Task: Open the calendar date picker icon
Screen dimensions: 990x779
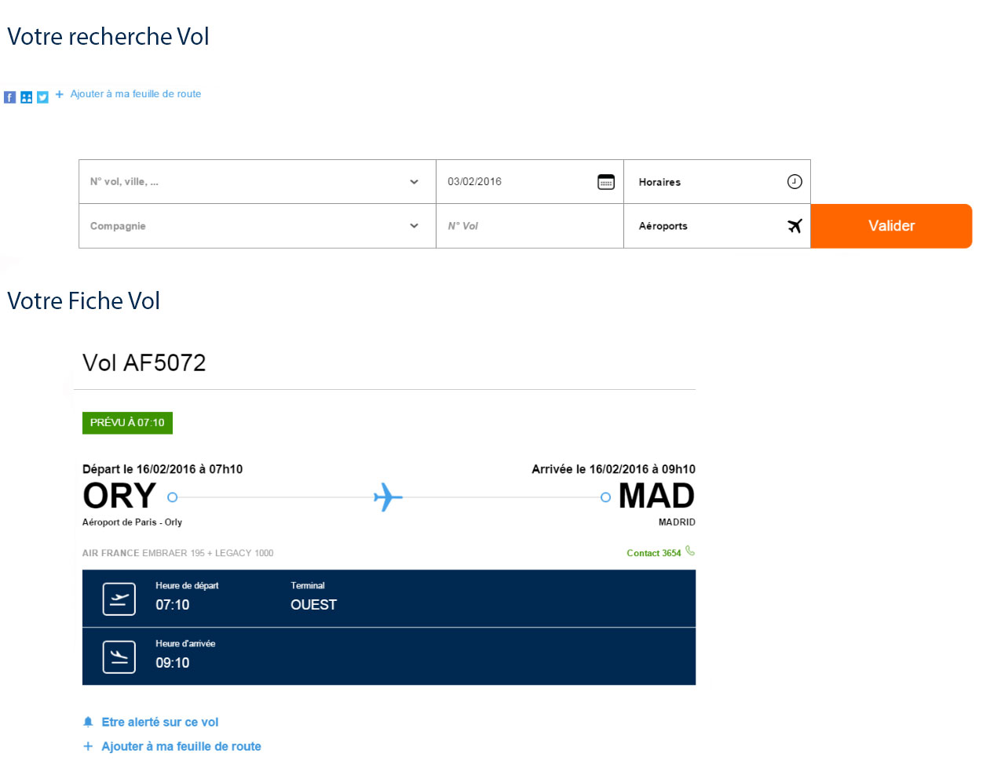Action: [606, 182]
